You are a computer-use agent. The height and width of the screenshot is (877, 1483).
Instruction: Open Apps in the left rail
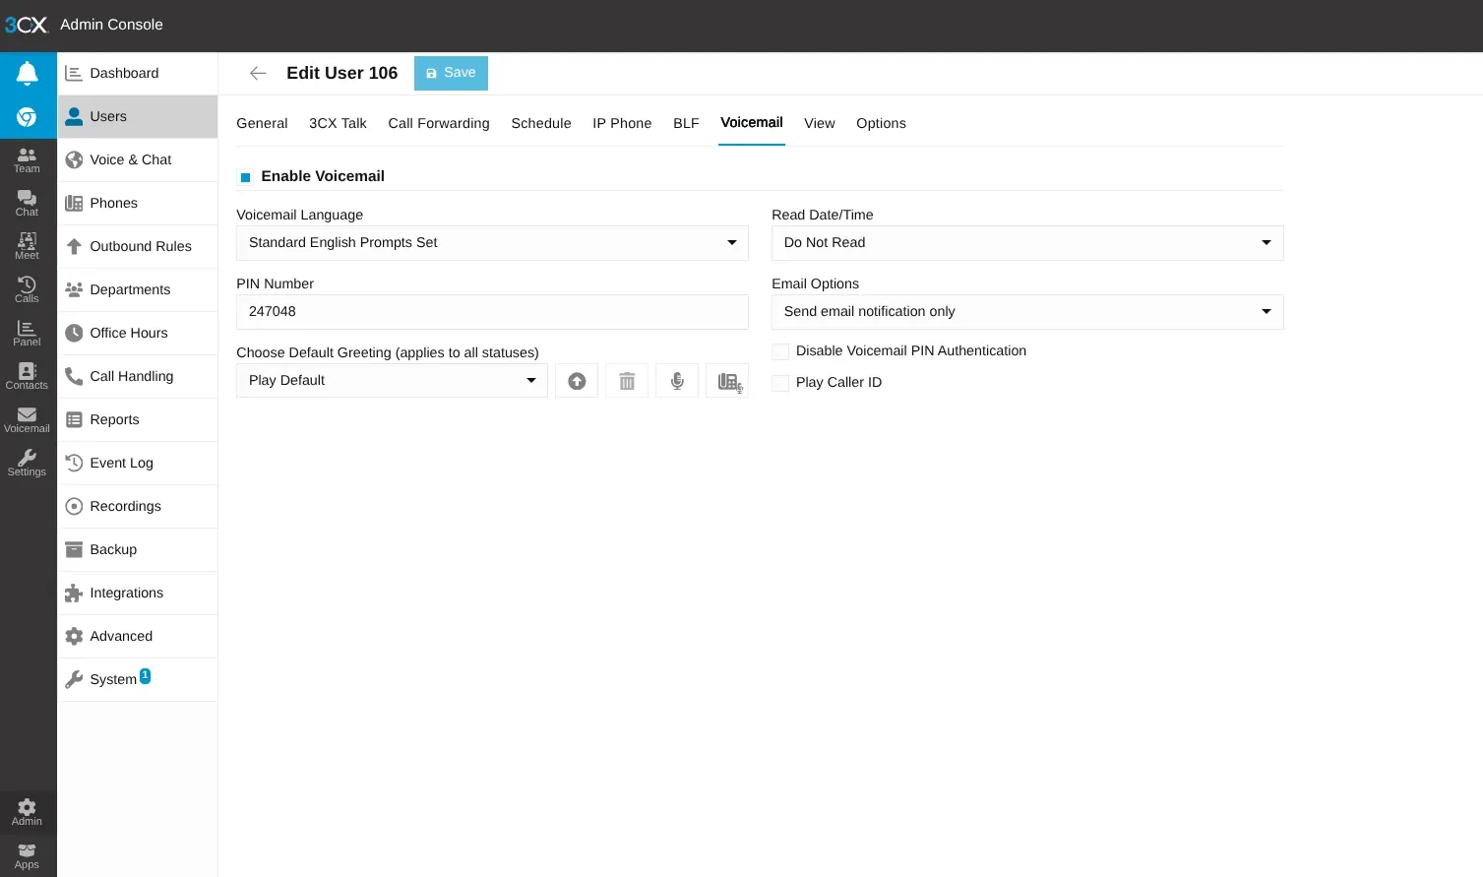[28, 856]
